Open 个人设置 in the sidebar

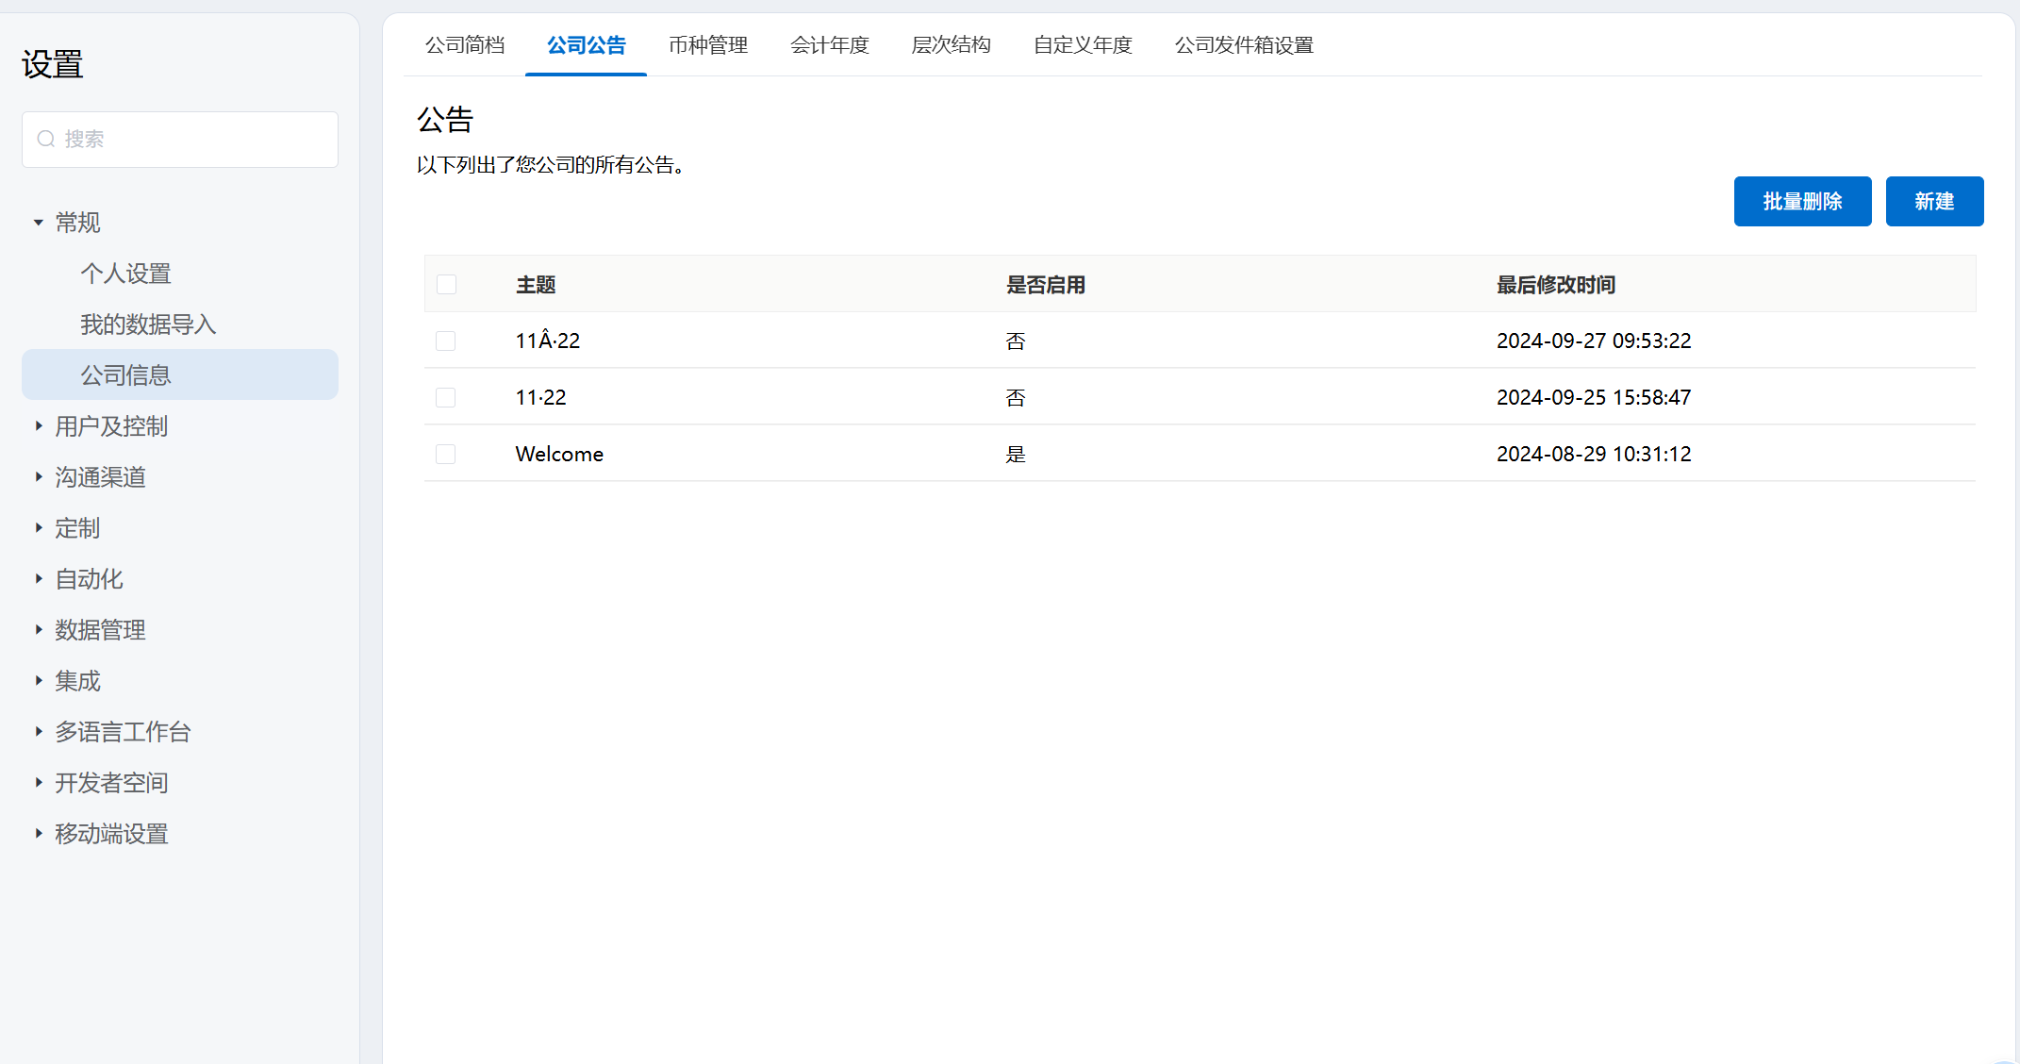(125, 274)
